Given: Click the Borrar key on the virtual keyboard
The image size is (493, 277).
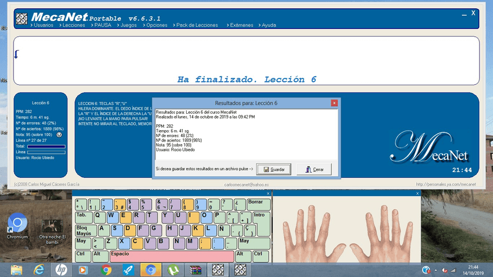Looking at the screenshot, I should (x=259, y=204).
